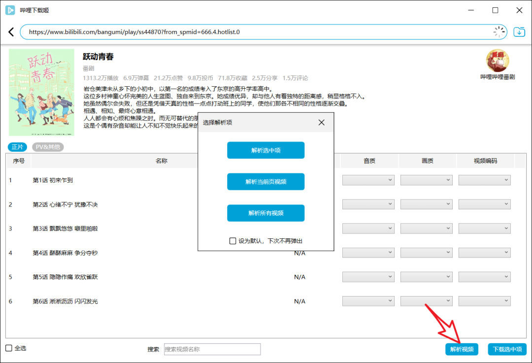Click the N/A cell for episode 6

(299, 301)
